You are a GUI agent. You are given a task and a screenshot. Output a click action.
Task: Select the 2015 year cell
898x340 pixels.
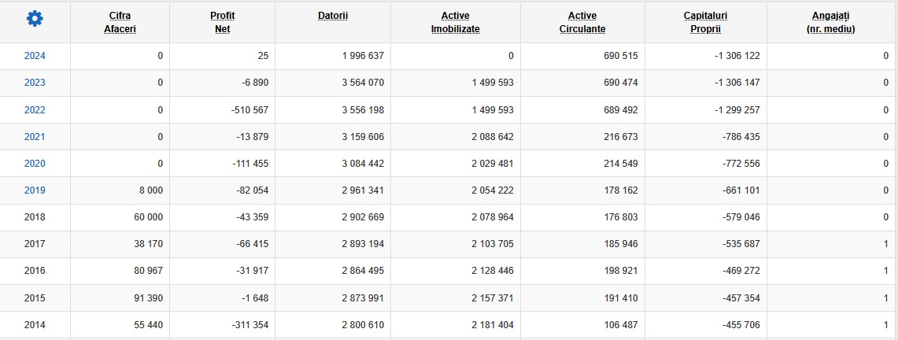pos(35,298)
